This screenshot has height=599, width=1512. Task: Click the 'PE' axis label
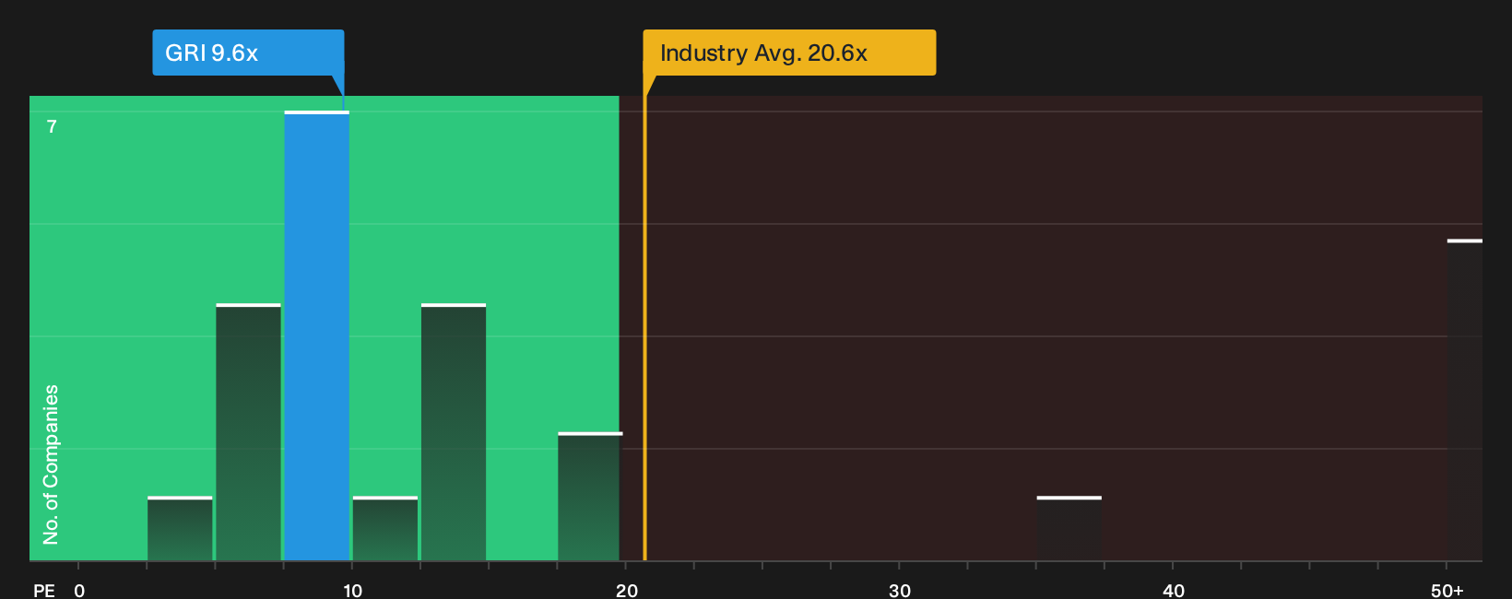[44, 591]
